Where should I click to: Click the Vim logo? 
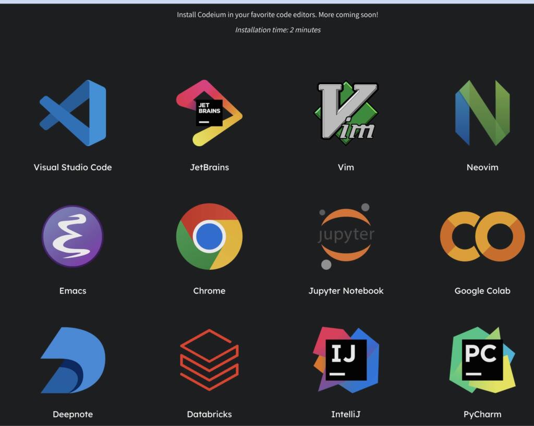coord(346,112)
